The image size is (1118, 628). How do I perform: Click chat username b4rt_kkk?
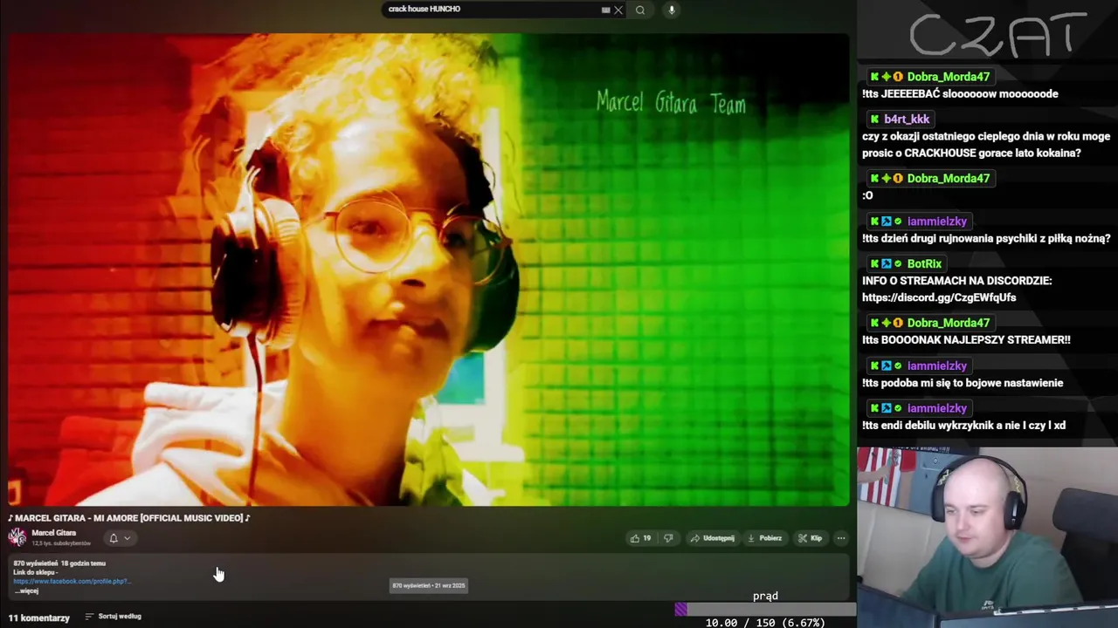pyautogui.click(x=907, y=119)
